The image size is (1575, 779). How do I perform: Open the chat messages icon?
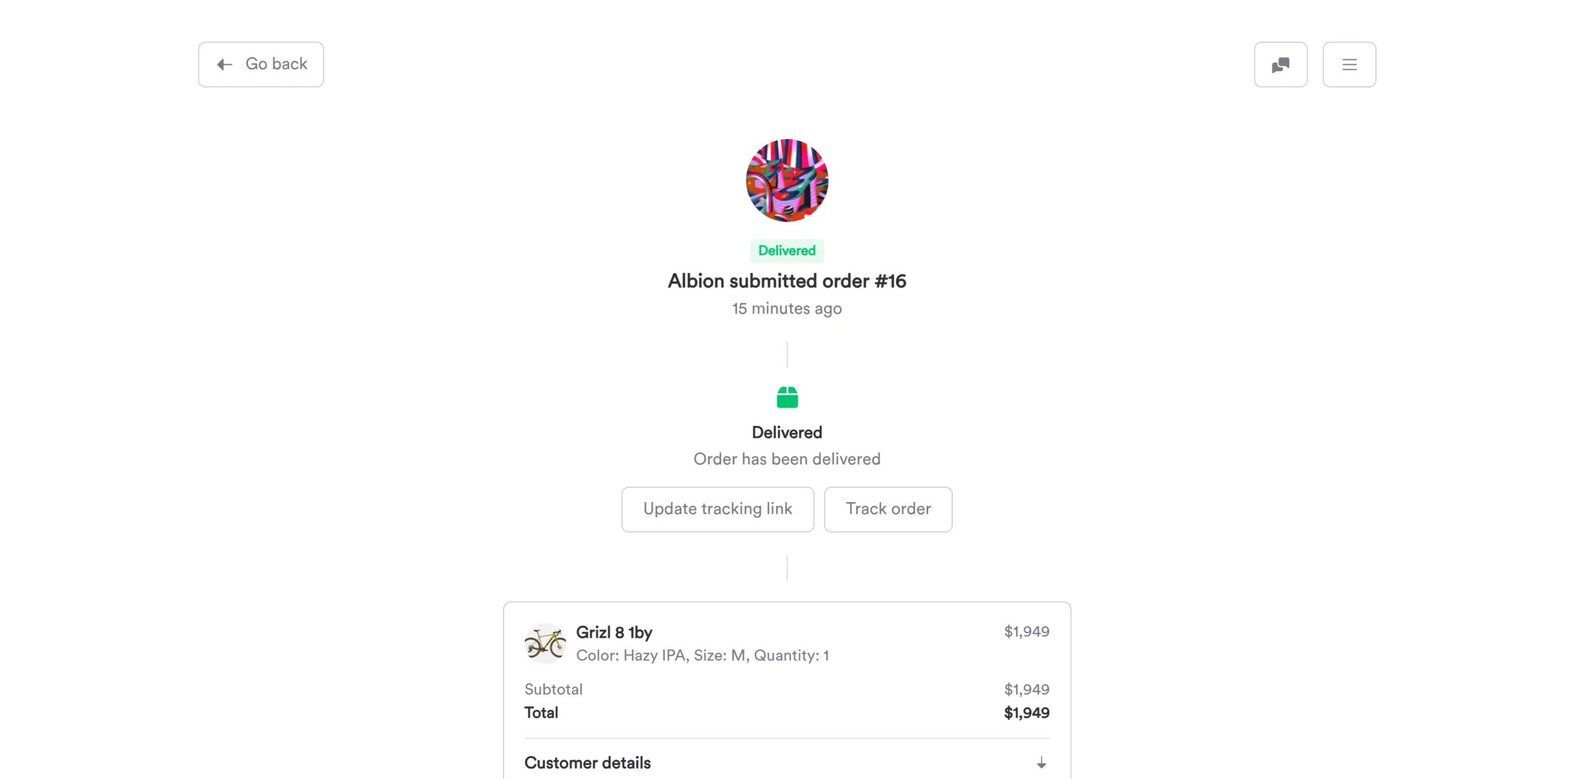[1280, 65]
